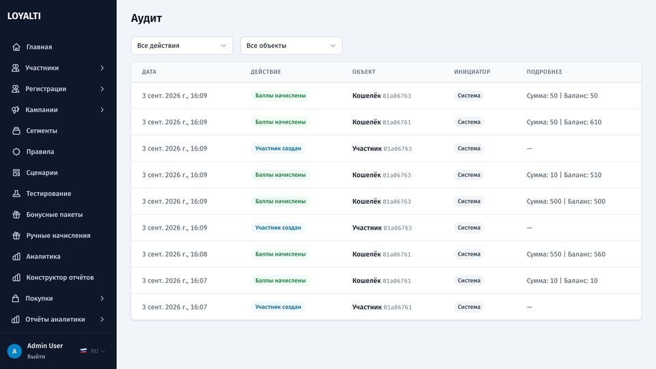The width and height of the screenshot is (656, 369).
Task: Click the Выйти logout link
Action: [36, 357]
